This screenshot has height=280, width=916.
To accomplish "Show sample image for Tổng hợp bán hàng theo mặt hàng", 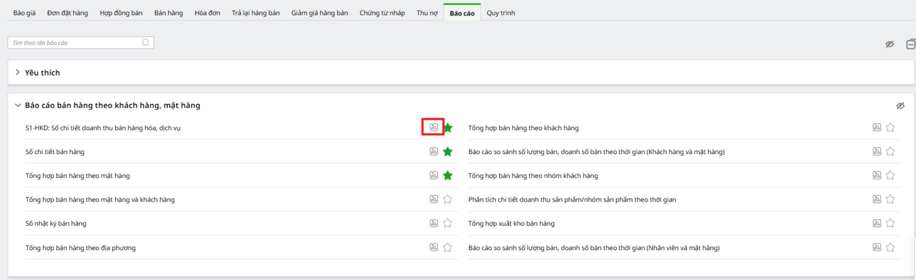I will point(433,175).
